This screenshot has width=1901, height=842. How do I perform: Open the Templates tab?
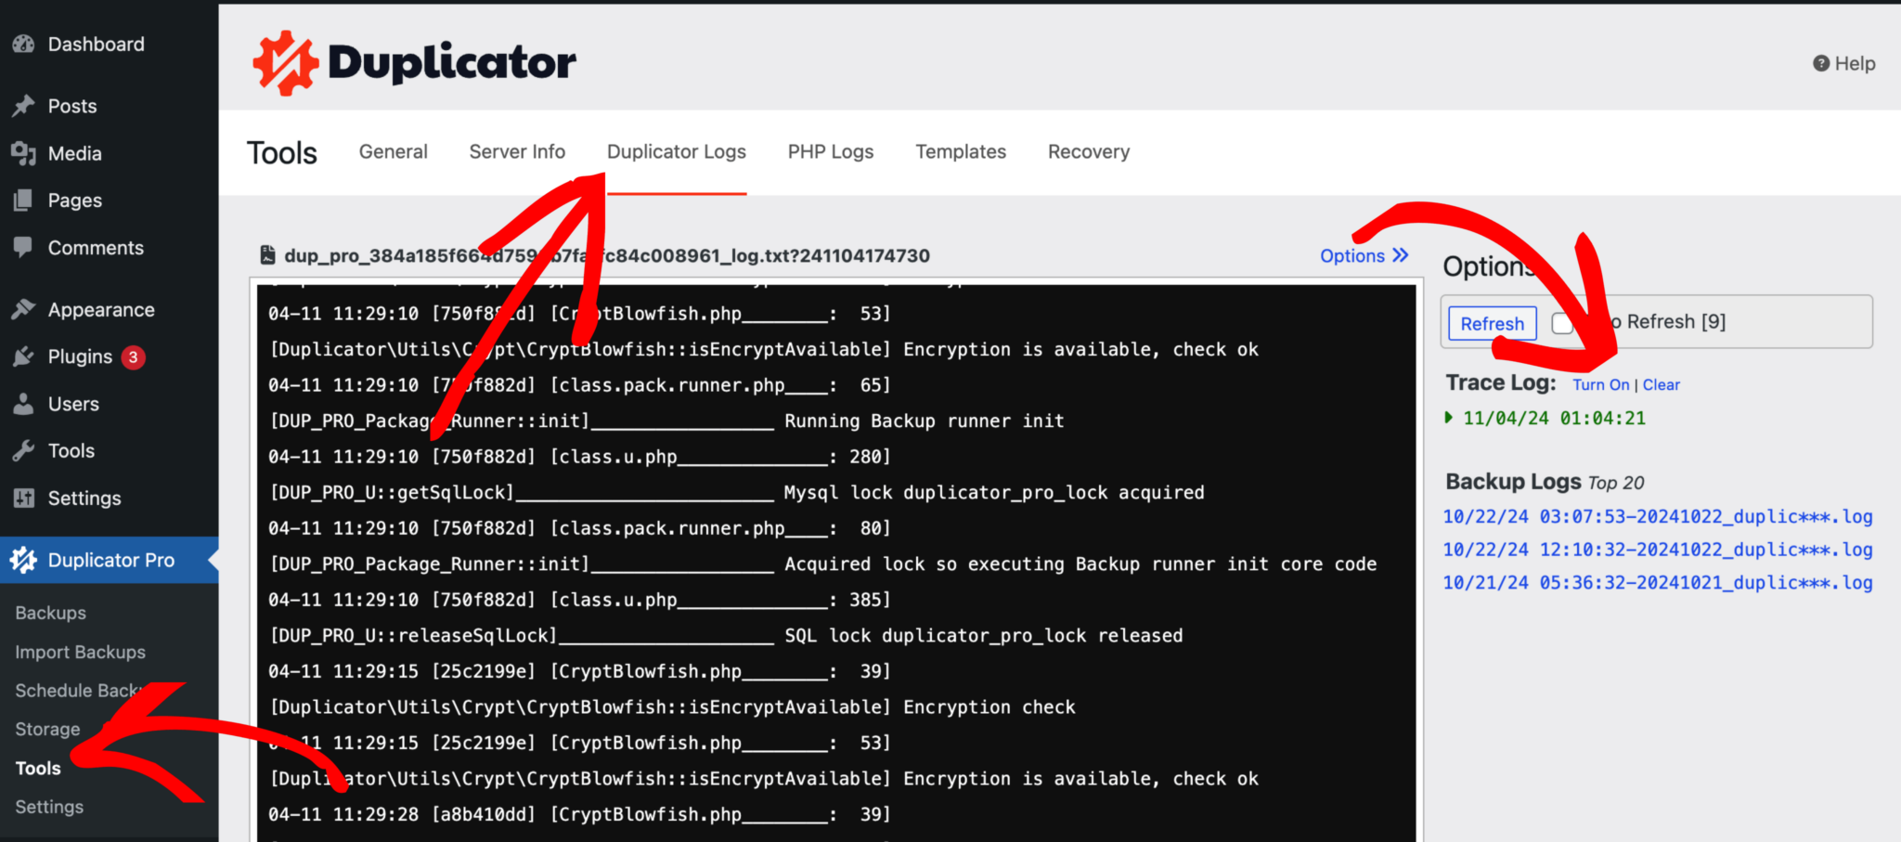tap(961, 151)
